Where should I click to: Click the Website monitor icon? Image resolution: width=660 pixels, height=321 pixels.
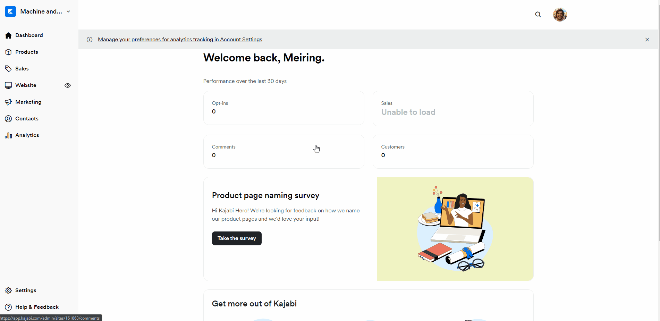[x=8, y=85]
